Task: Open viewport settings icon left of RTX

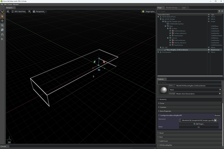Action: (8, 11)
